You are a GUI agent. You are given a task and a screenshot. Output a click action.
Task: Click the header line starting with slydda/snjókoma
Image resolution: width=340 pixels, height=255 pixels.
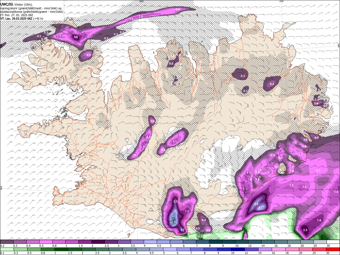coord(32,12)
